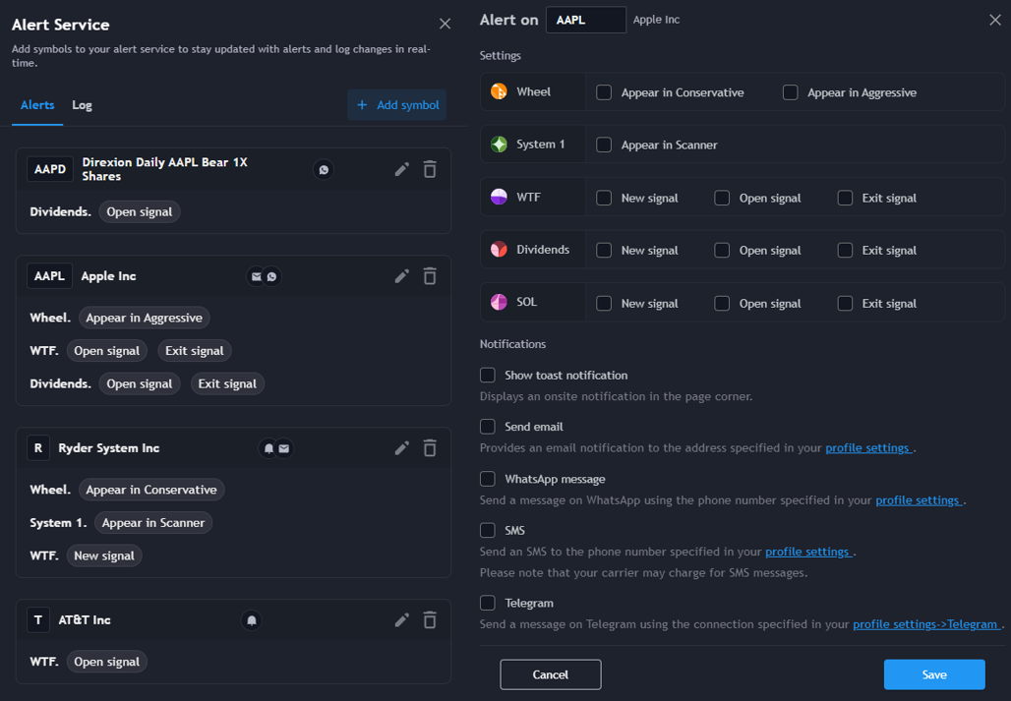Click WhatsApp icon on AAPD row
The height and width of the screenshot is (701, 1011).
[x=324, y=169]
